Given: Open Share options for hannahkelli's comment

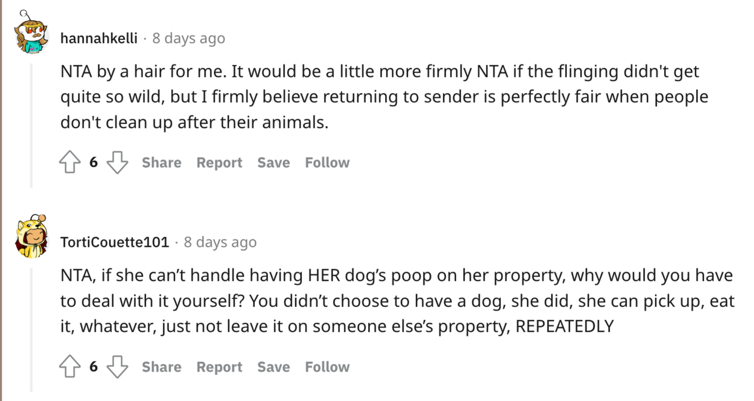Looking at the screenshot, I should click(x=161, y=162).
